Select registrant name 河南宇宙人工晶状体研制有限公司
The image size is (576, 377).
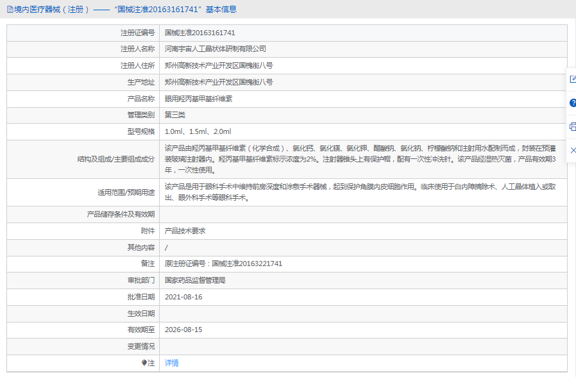coord(215,49)
